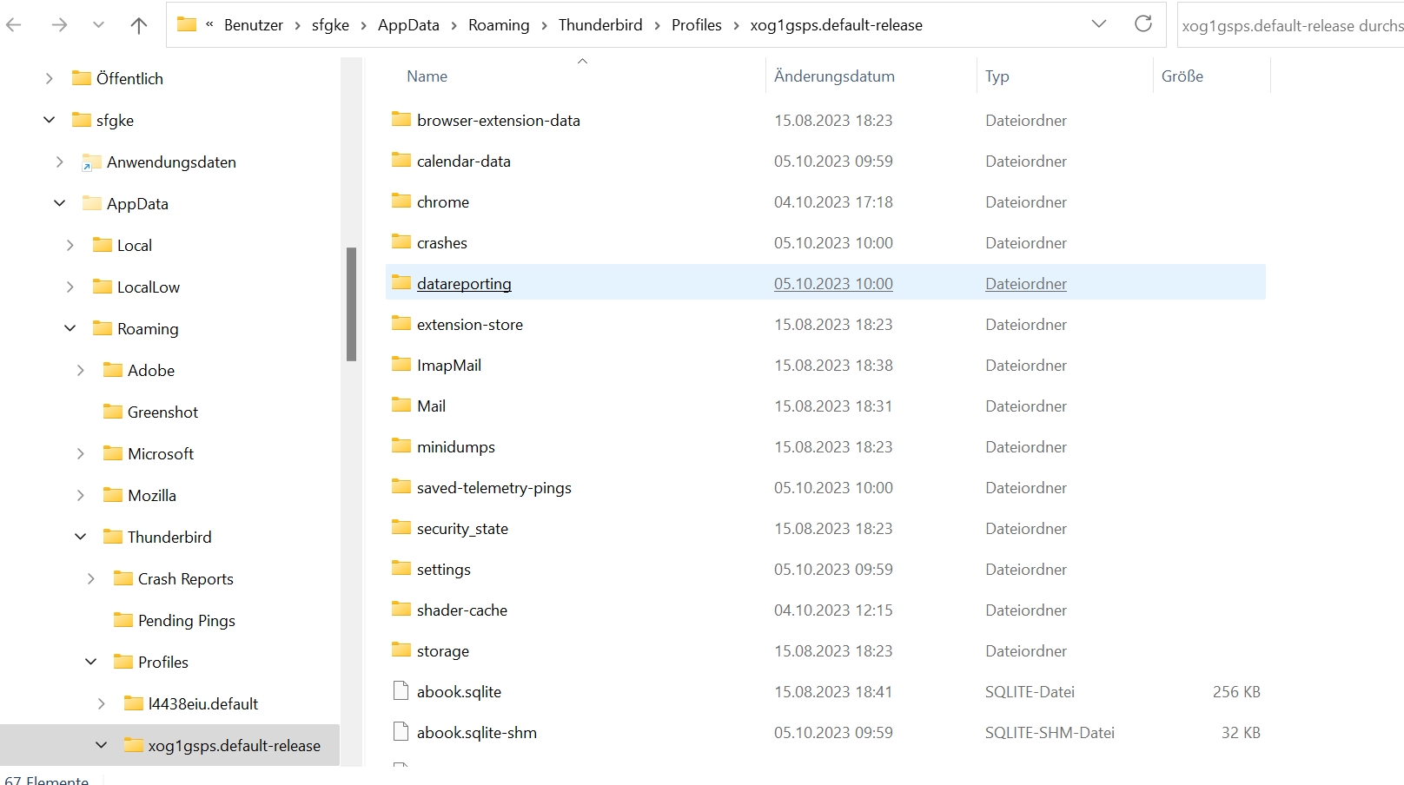This screenshot has width=1404, height=785.
Task: Select the Benutzer breadcrumb segment
Action: tap(254, 25)
